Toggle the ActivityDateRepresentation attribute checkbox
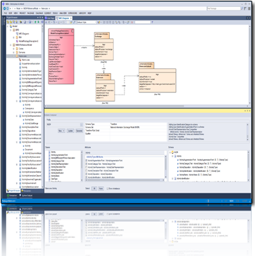The height and width of the screenshot is (256, 255). [x=87, y=167]
